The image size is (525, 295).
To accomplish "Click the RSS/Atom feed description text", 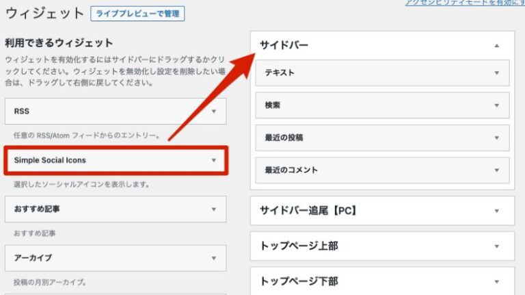I will pyautogui.click(x=87, y=136).
